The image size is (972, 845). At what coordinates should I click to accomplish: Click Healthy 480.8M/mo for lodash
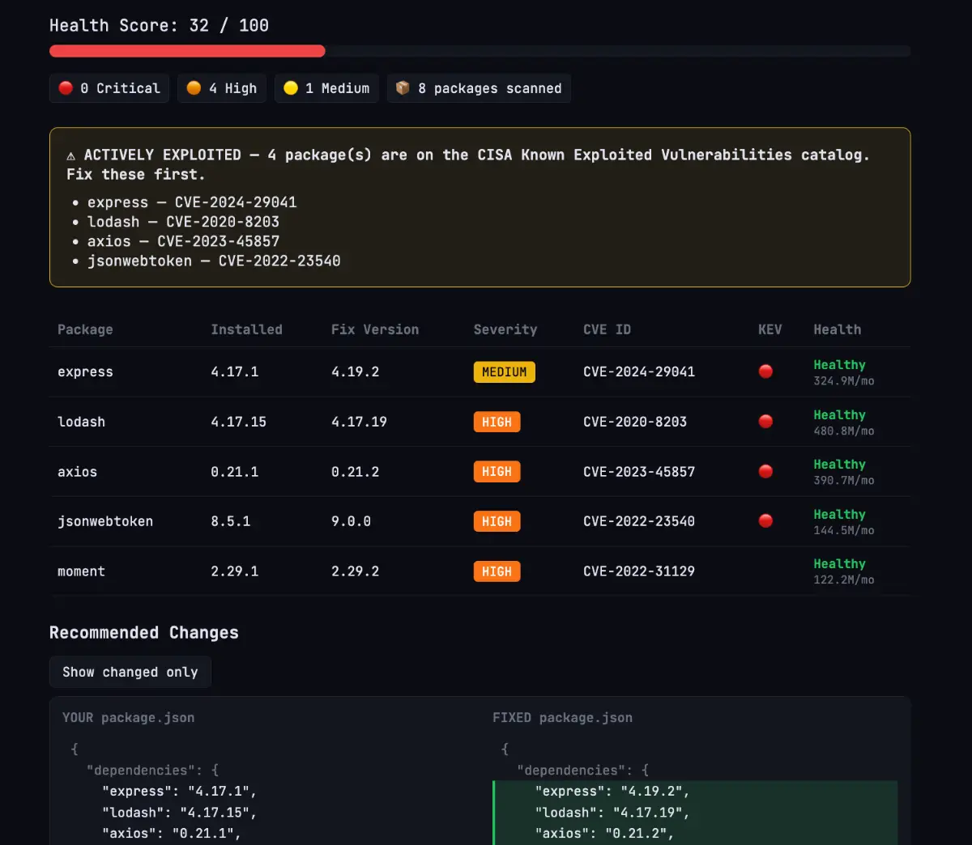tap(844, 422)
